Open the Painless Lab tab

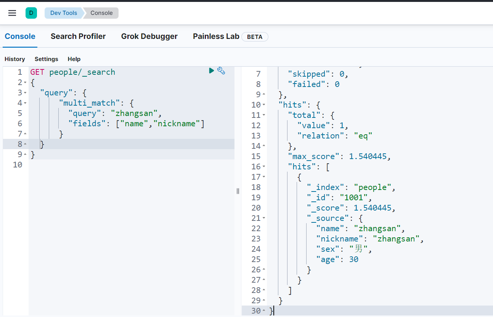pos(216,36)
